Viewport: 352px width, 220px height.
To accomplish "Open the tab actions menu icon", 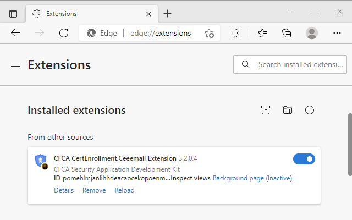I will click(x=13, y=14).
